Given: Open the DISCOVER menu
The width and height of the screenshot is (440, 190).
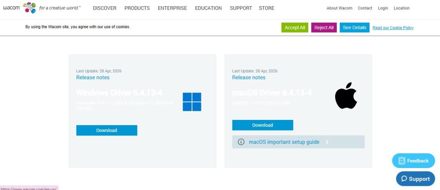Looking at the screenshot, I should pyautogui.click(x=104, y=8).
